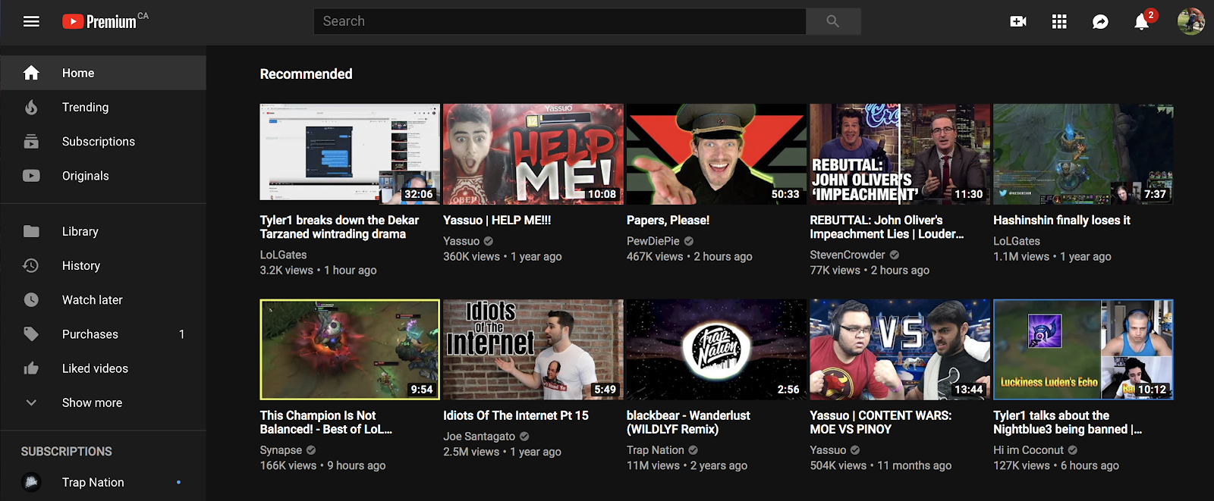Screen dimensions: 1214x501
Task: Click title 'Hashinshin finally loses it'
Action: (x=1061, y=220)
